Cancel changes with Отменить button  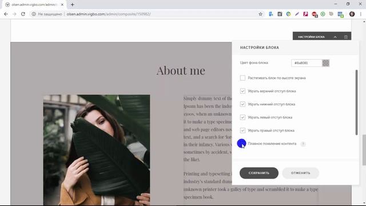point(300,173)
